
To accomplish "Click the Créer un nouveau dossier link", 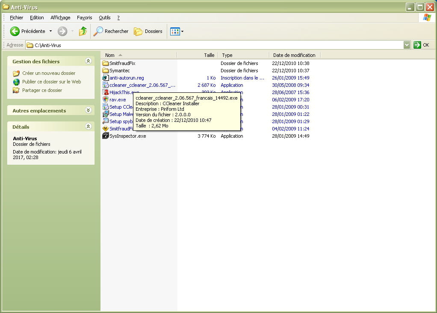I will [48, 73].
